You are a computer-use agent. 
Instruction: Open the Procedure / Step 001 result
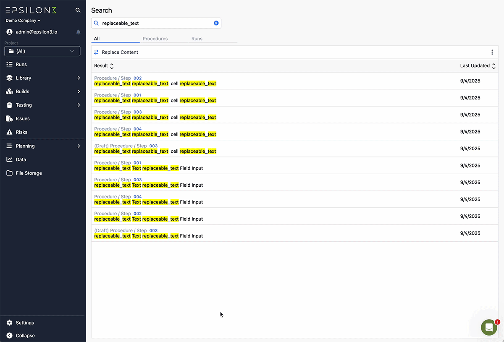pos(210,97)
